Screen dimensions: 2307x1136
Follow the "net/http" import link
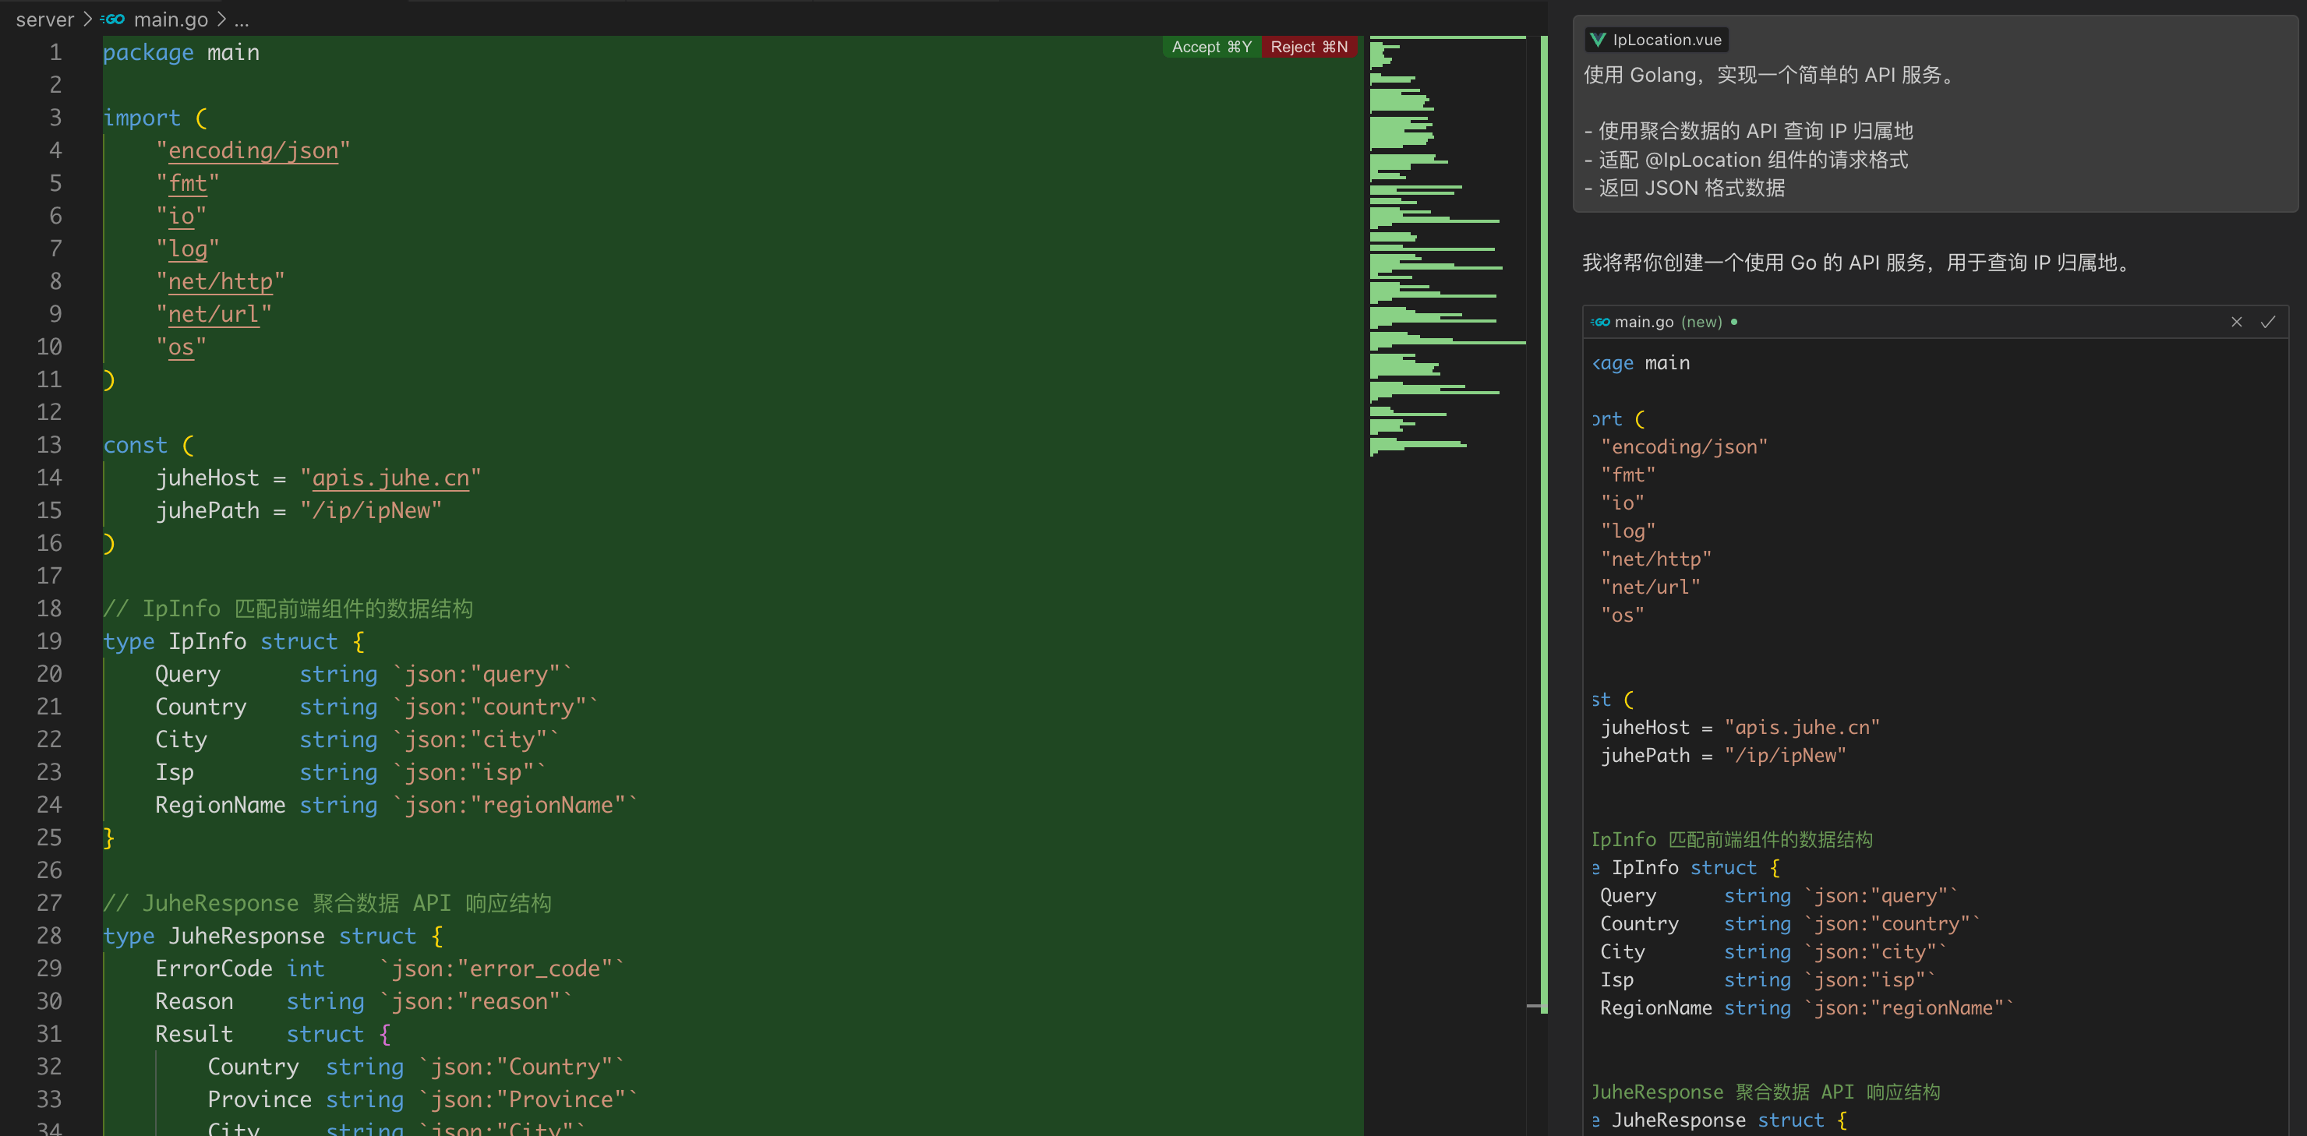[x=220, y=281]
